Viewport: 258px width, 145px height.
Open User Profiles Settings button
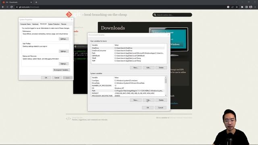[x=64, y=51]
